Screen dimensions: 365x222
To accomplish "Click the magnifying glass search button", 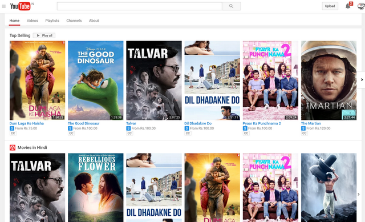I will click(231, 6).
